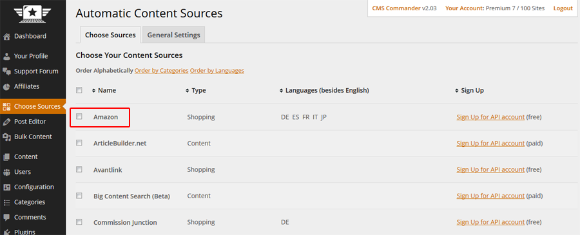Image resolution: width=580 pixels, height=235 pixels.
Task: Click the Big Content Search (Beta) name
Action: click(131, 196)
